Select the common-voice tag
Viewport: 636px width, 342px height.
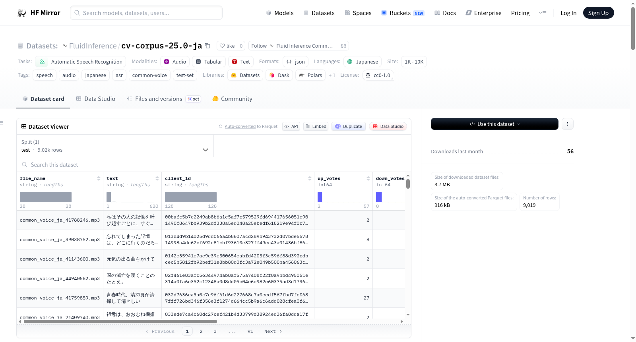pos(149,75)
